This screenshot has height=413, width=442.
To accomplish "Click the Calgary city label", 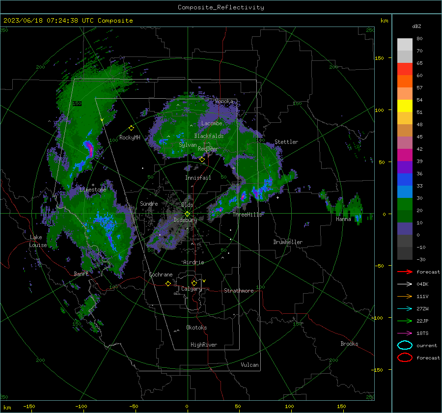I will (192, 289).
